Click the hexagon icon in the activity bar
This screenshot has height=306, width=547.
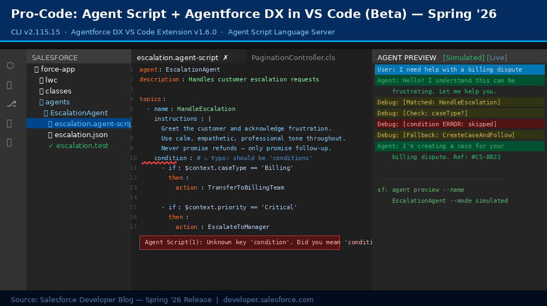coord(10,66)
